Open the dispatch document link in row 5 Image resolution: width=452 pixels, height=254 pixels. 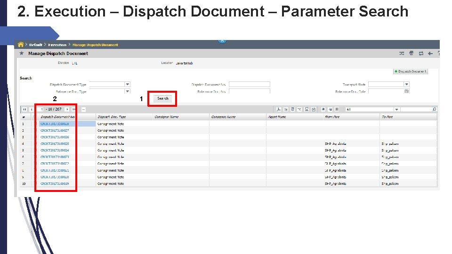[55, 151]
